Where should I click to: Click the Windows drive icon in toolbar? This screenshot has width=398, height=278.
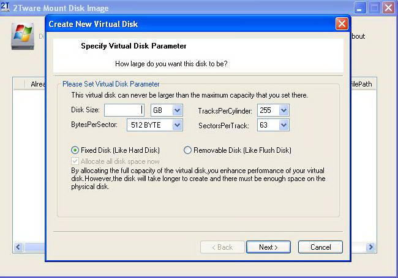23,36
